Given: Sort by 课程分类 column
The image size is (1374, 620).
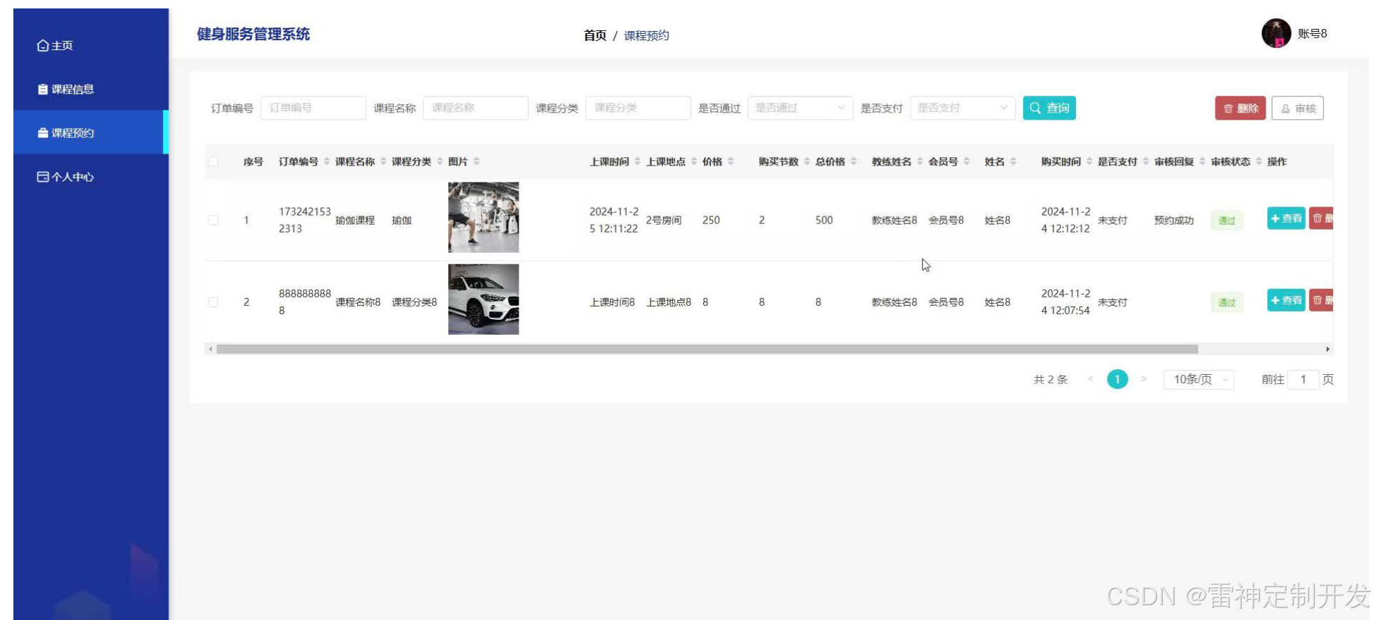Looking at the screenshot, I should (440, 161).
